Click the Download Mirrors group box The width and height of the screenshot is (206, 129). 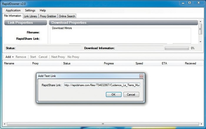tap(120, 35)
